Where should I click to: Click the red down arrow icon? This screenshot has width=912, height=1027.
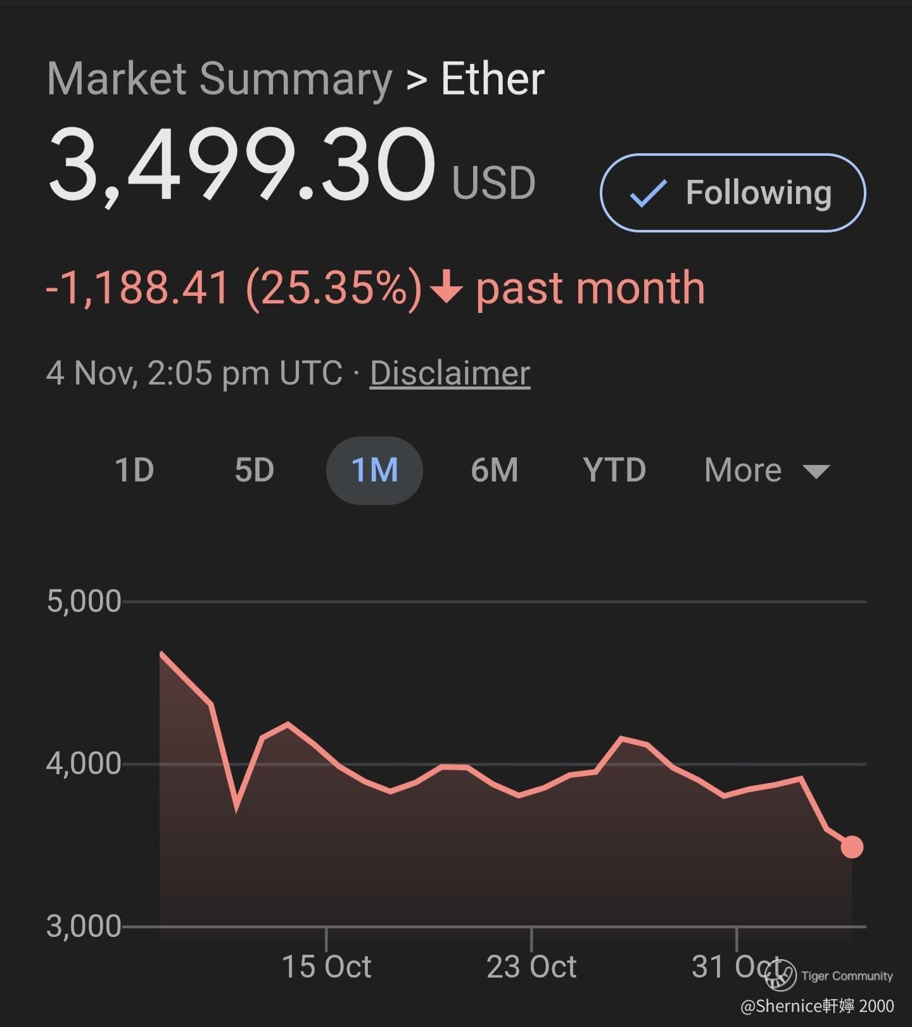tap(446, 288)
